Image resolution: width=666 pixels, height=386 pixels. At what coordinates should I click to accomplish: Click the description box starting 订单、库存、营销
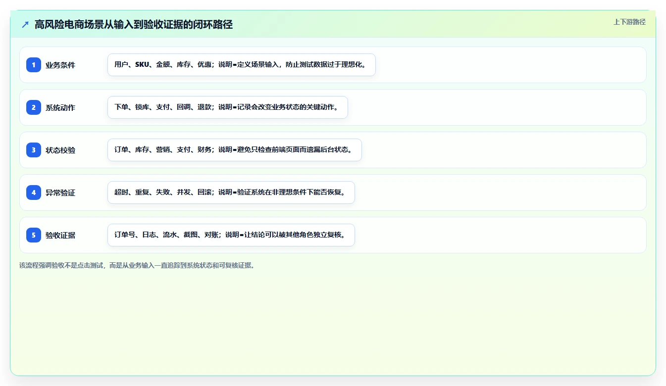[235, 150]
